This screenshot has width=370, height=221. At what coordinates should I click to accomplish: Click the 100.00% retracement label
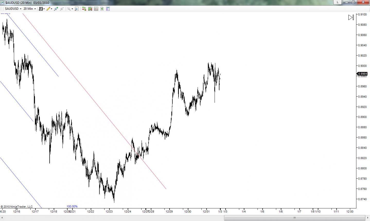click(72, 206)
